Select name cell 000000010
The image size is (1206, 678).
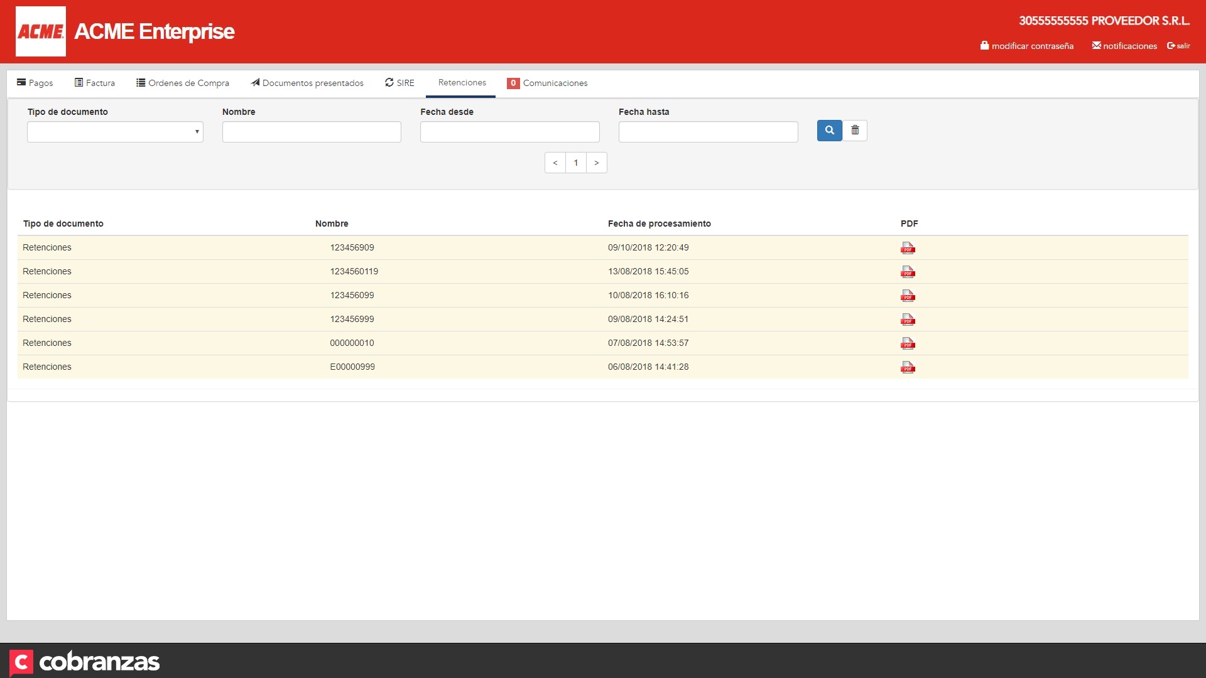[x=352, y=343]
